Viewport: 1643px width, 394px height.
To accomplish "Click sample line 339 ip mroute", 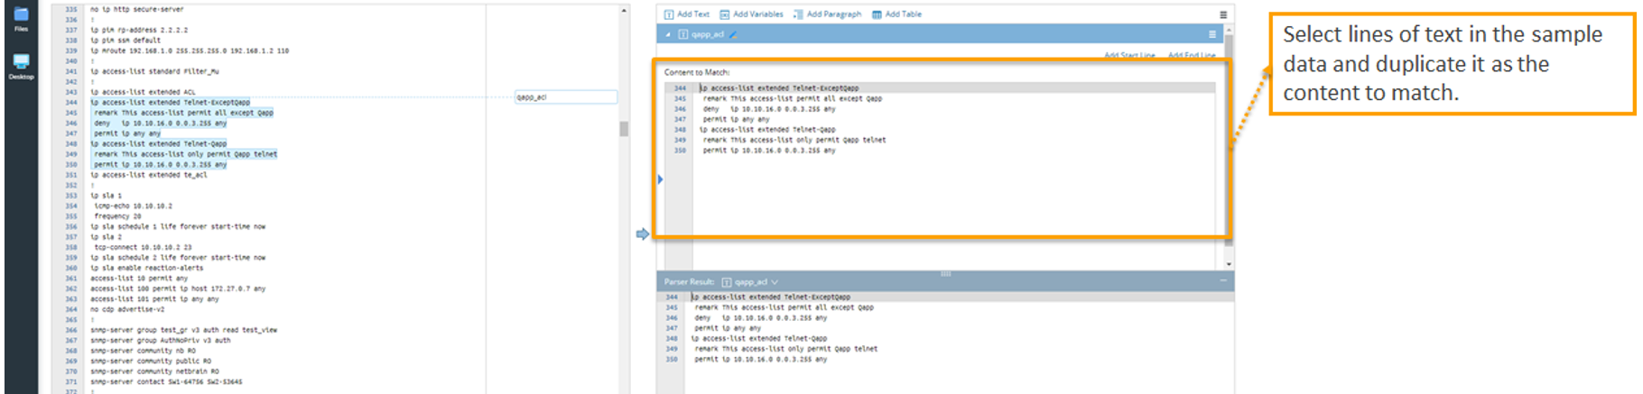I will pyautogui.click(x=190, y=50).
